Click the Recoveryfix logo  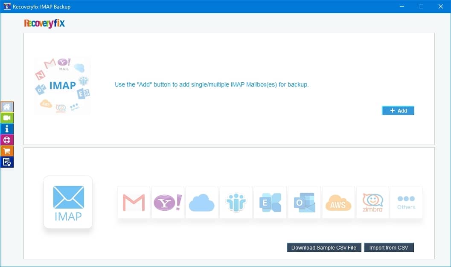coord(44,23)
